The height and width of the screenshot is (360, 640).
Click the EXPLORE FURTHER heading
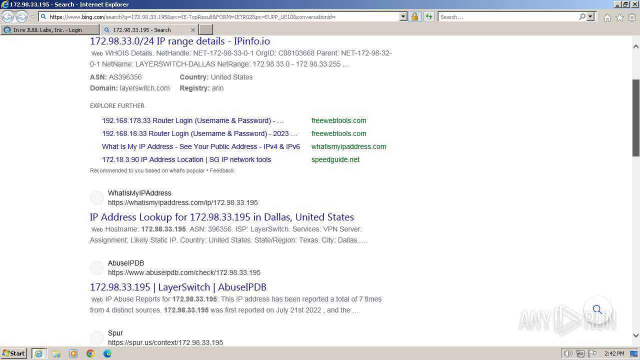[x=117, y=106]
